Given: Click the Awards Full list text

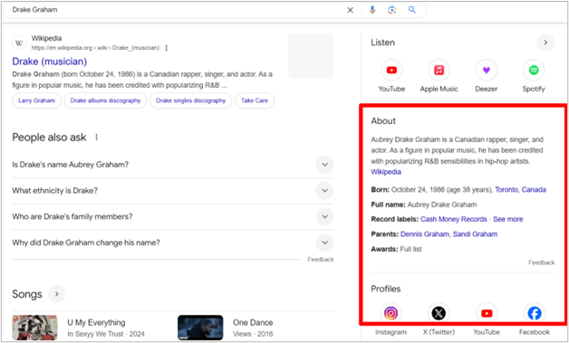Looking at the screenshot, I should pyautogui.click(x=410, y=249).
